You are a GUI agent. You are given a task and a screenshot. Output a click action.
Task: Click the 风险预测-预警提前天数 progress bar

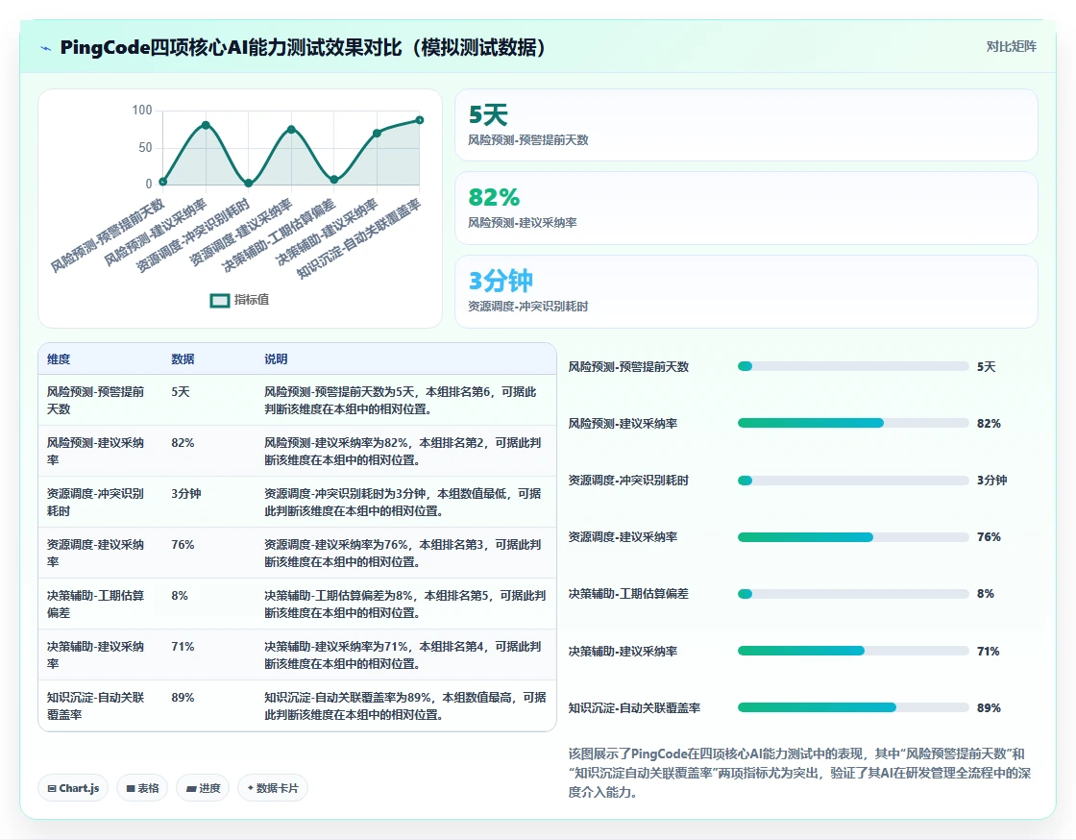pos(853,366)
